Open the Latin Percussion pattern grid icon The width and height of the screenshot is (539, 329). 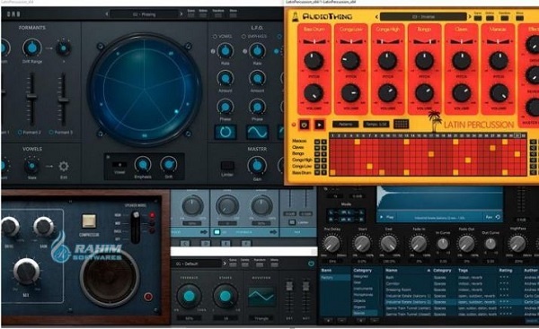pyautogui.click(x=401, y=124)
